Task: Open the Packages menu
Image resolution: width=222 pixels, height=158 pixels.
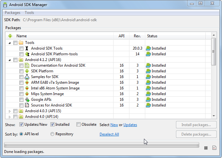Action: pos(12,13)
